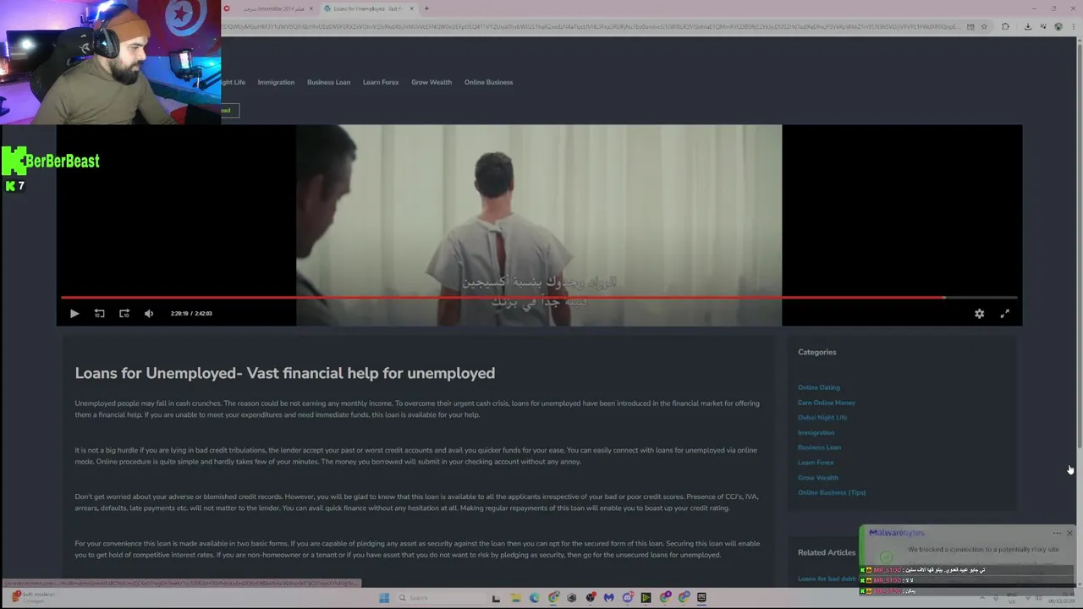The width and height of the screenshot is (1083, 609).
Task: Open Online Business (Tips) category link
Action: coord(832,492)
